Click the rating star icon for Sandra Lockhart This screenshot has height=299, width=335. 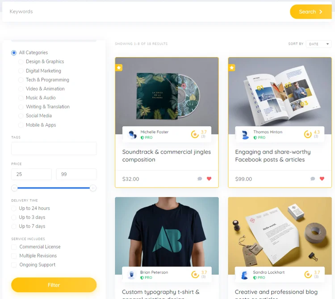(308, 274)
